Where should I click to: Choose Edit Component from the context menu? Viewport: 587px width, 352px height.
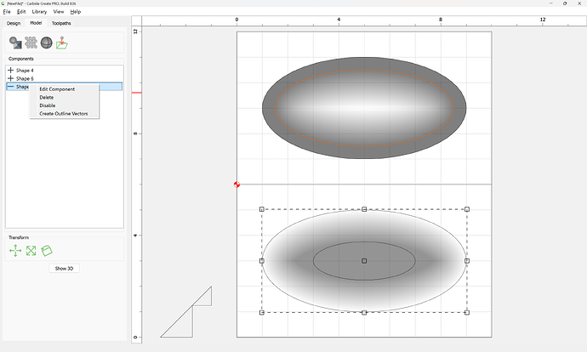[x=57, y=89]
